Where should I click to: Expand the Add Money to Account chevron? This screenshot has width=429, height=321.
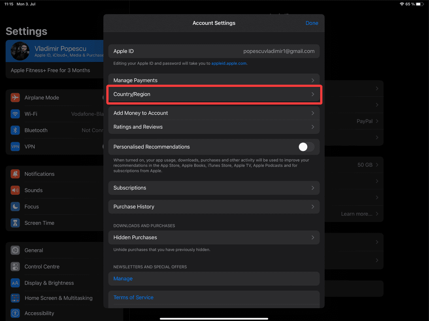(313, 113)
